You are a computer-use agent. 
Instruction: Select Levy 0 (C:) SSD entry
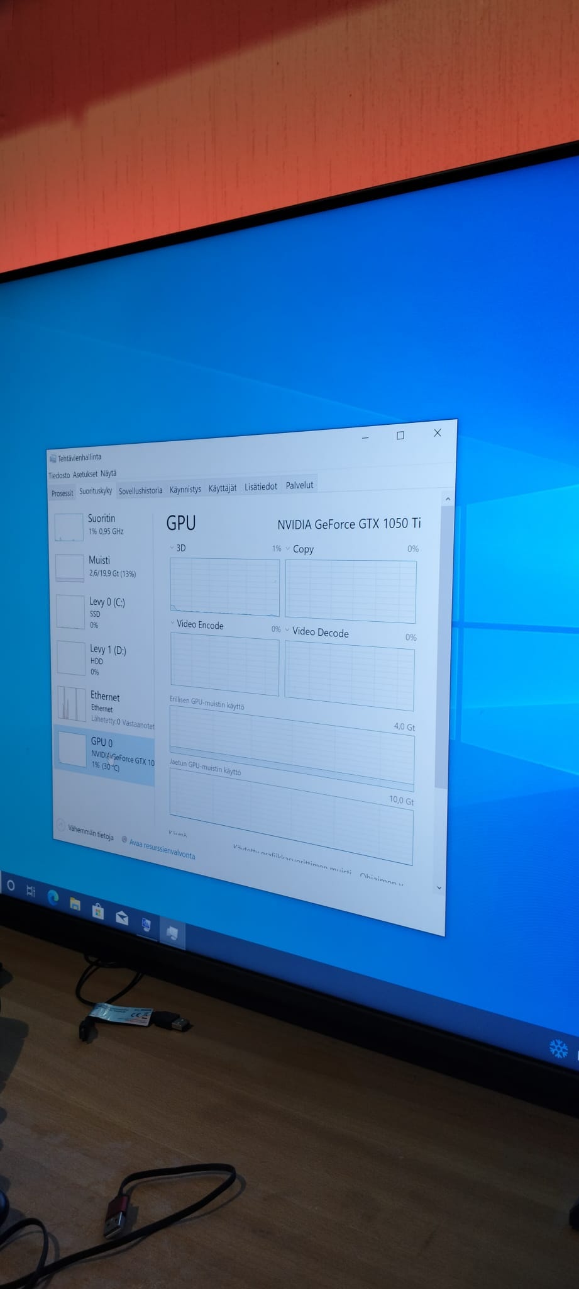[x=103, y=612]
